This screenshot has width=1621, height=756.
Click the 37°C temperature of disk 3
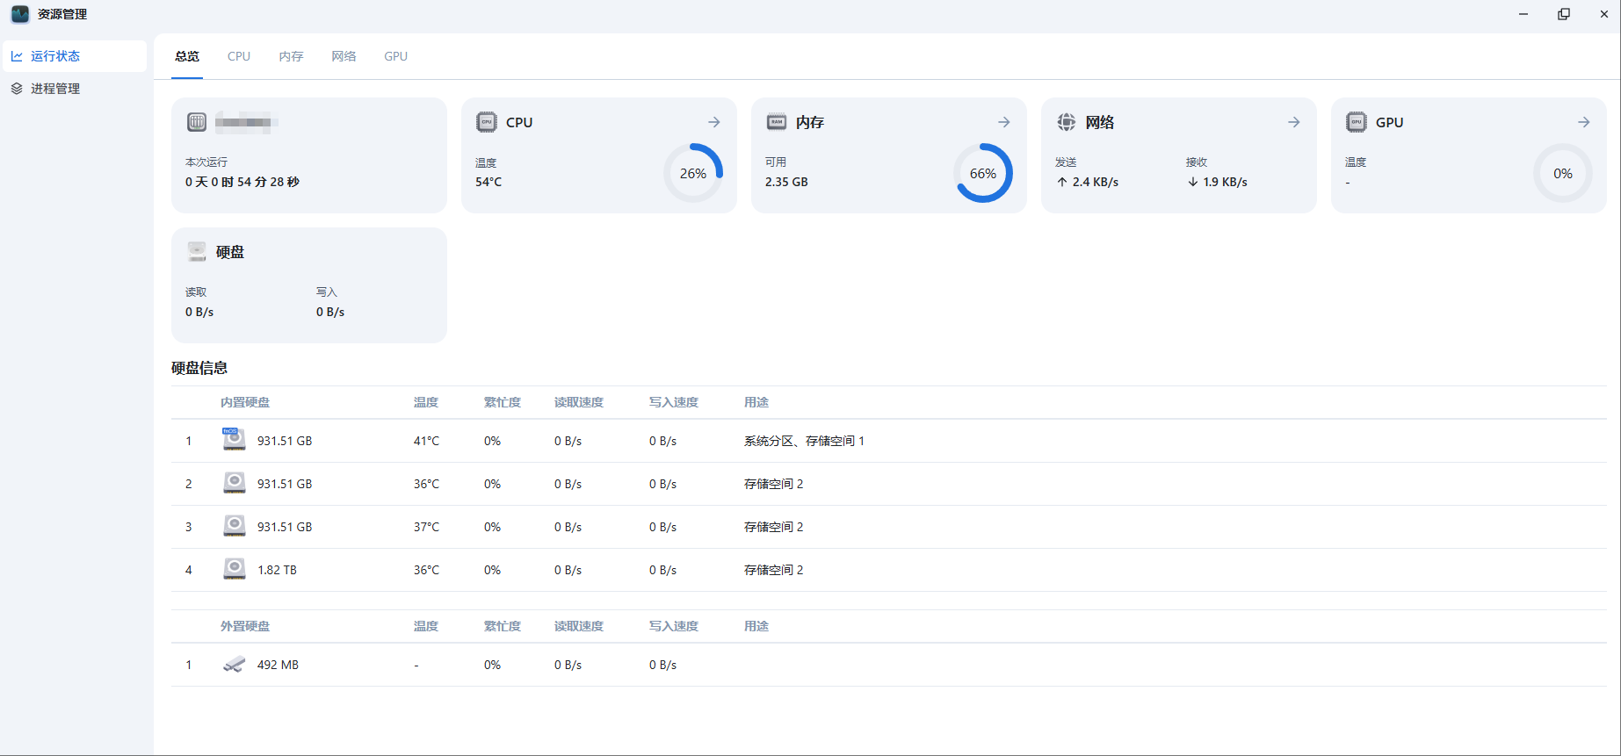426,527
